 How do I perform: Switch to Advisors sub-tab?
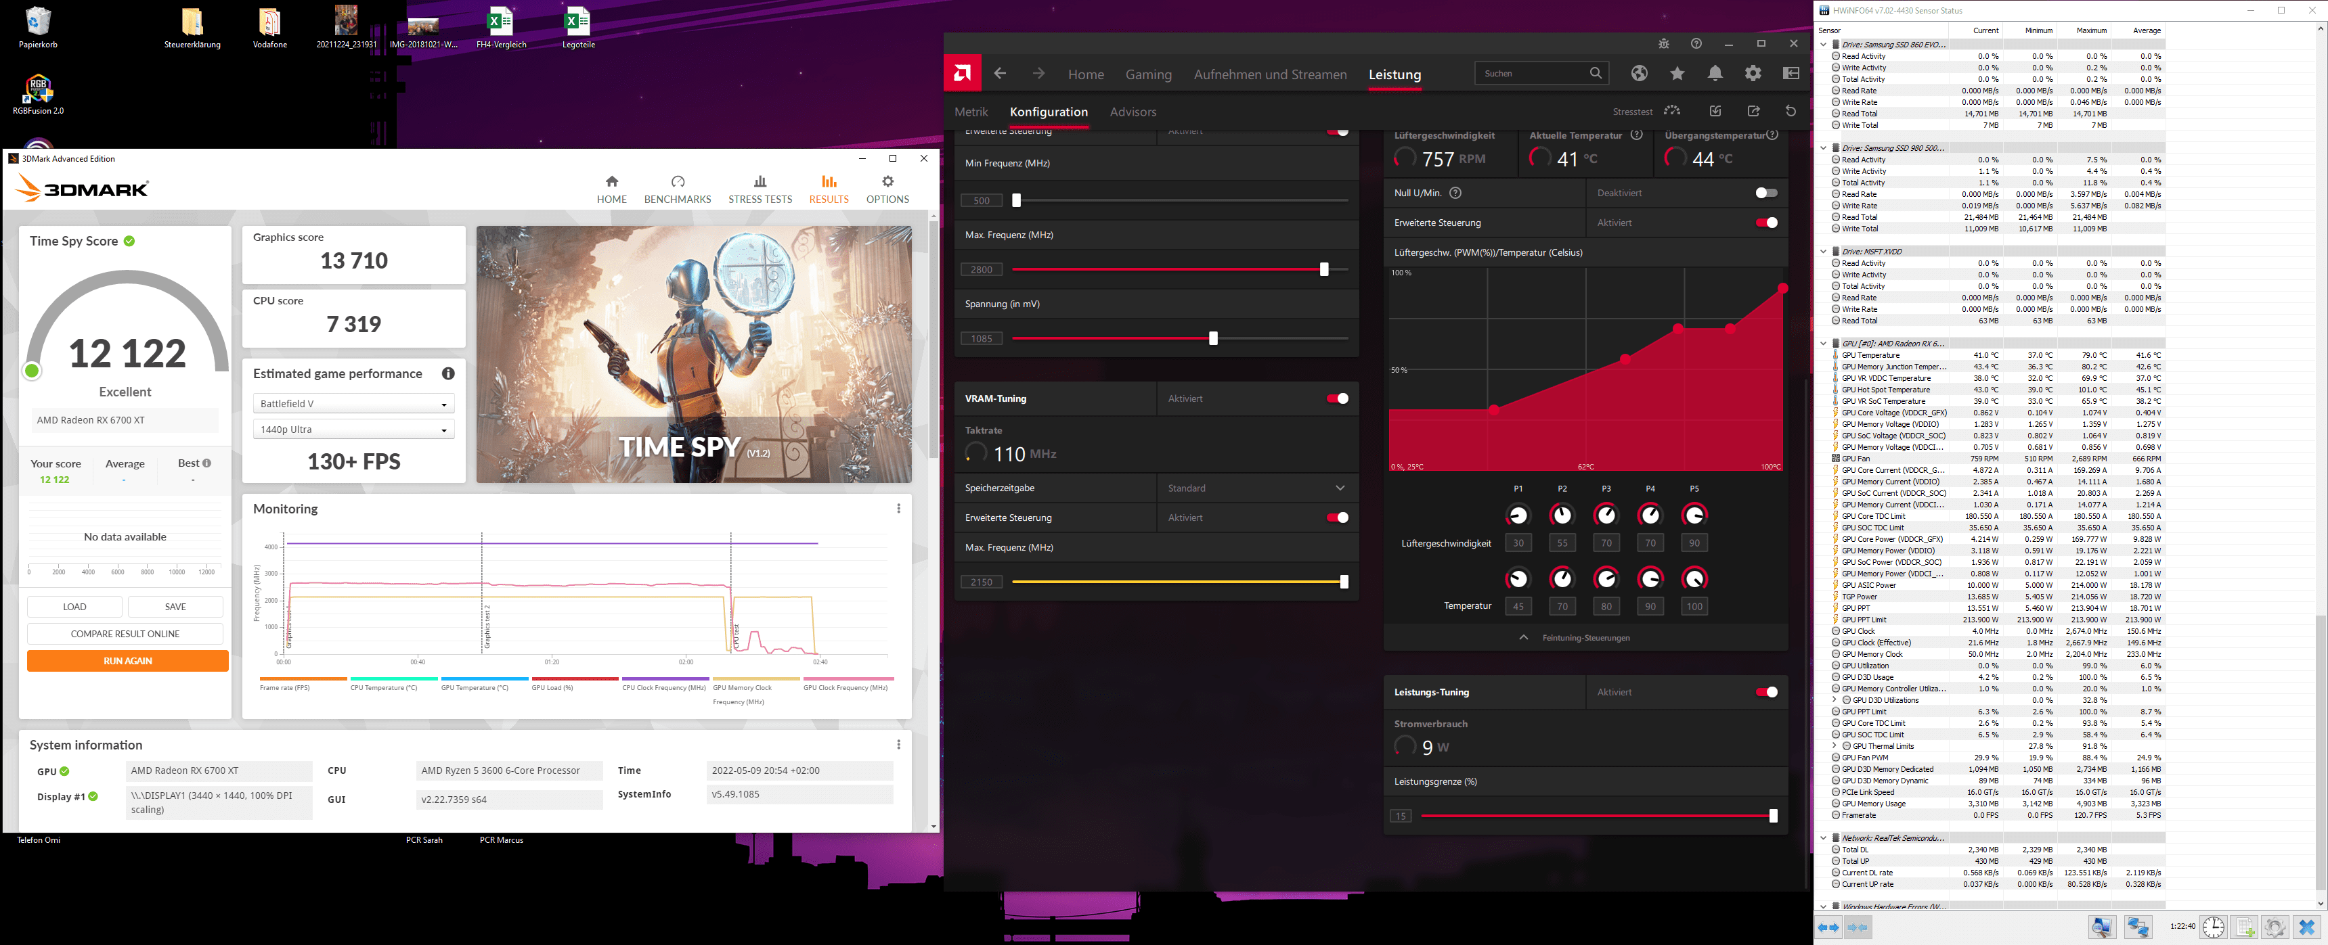click(x=1133, y=112)
